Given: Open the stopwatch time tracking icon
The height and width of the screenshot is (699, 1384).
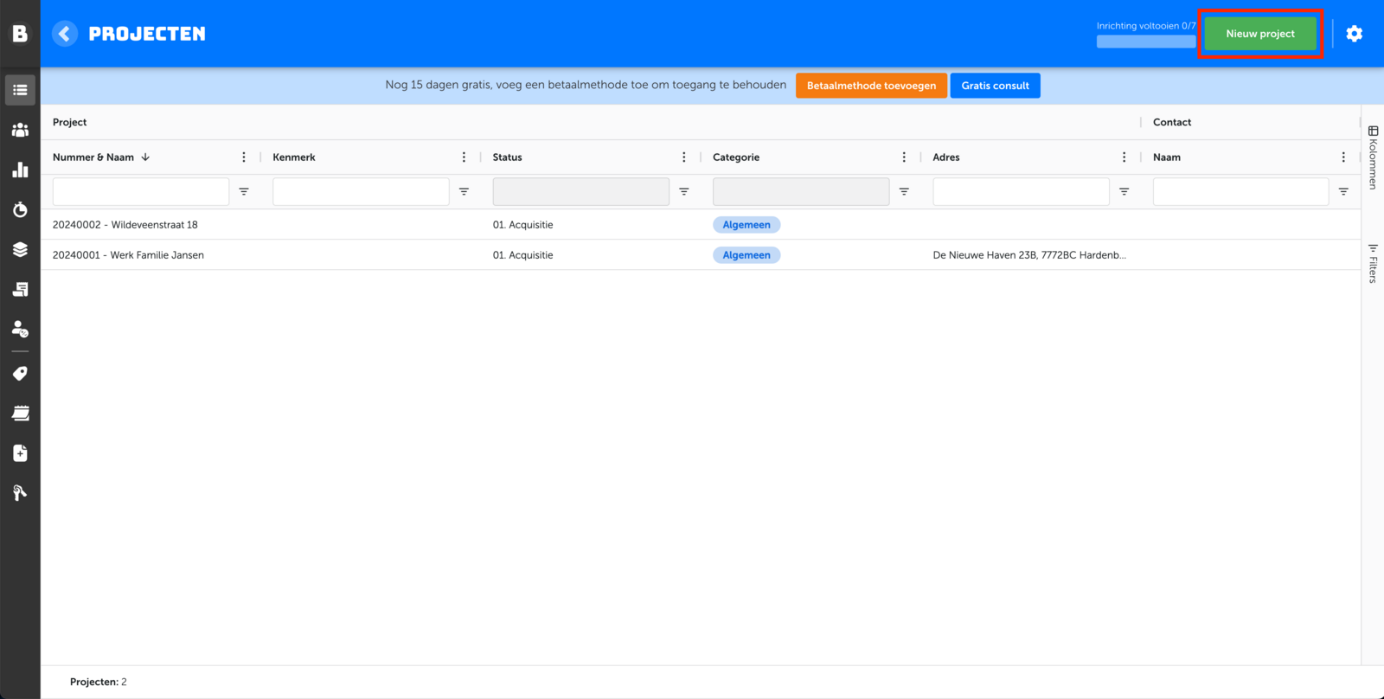Looking at the screenshot, I should [x=20, y=209].
